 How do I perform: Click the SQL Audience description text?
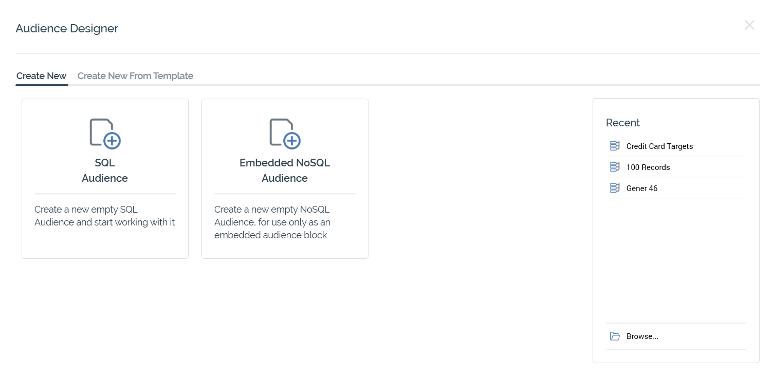click(105, 216)
